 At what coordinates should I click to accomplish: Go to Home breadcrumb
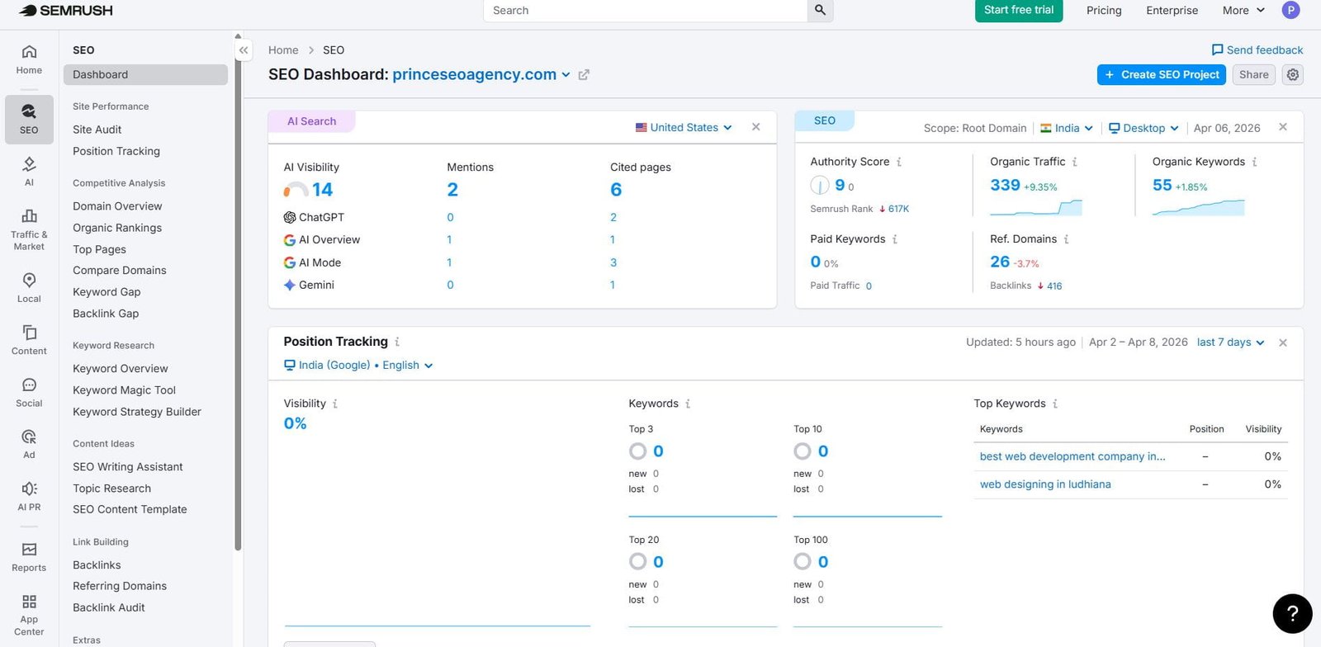click(283, 50)
